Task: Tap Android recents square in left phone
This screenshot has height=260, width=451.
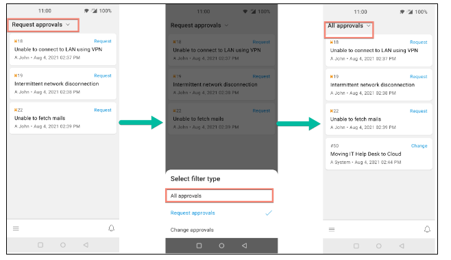Action: (x=40, y=245)
